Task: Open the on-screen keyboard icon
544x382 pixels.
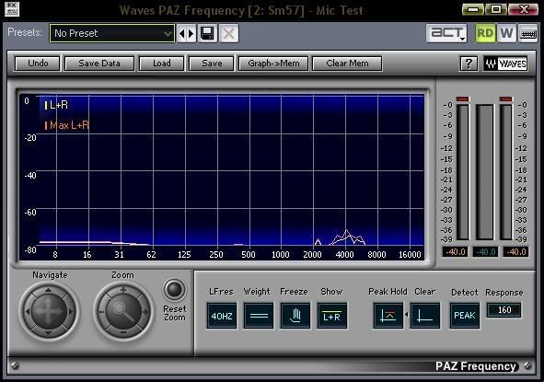Action: click(527, 33)
